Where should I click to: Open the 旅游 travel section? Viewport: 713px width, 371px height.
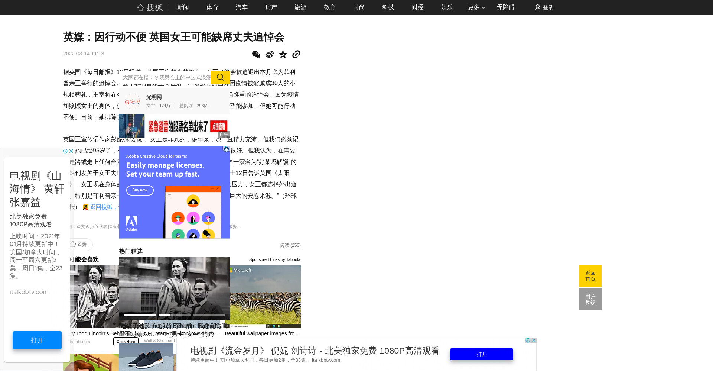pyautogui.click(x=300, y=7)
